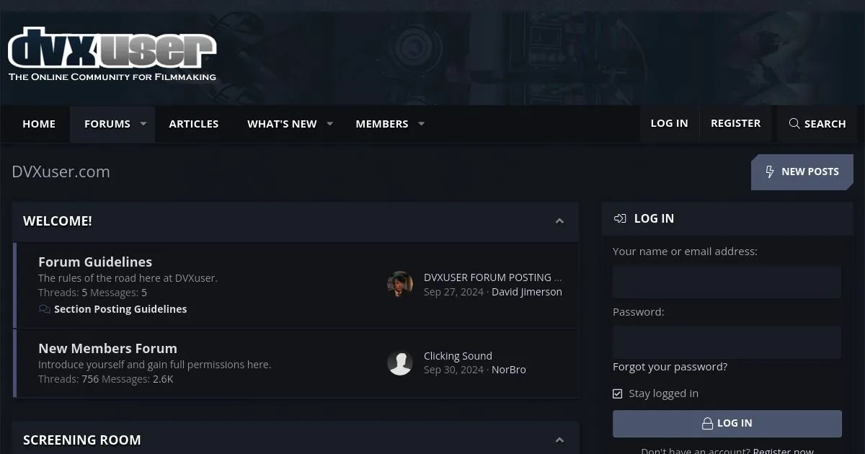Click the Screening Room category title
This screenshot has width=865, height=454.
82,440
